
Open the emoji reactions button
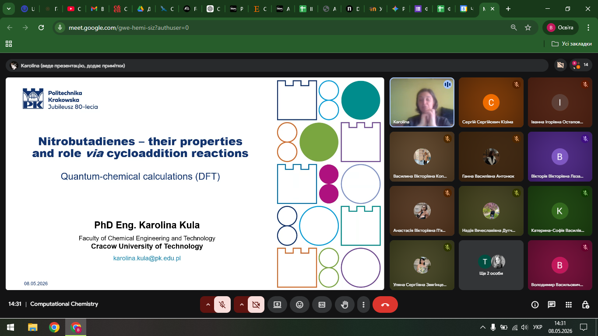pos(299,304)
